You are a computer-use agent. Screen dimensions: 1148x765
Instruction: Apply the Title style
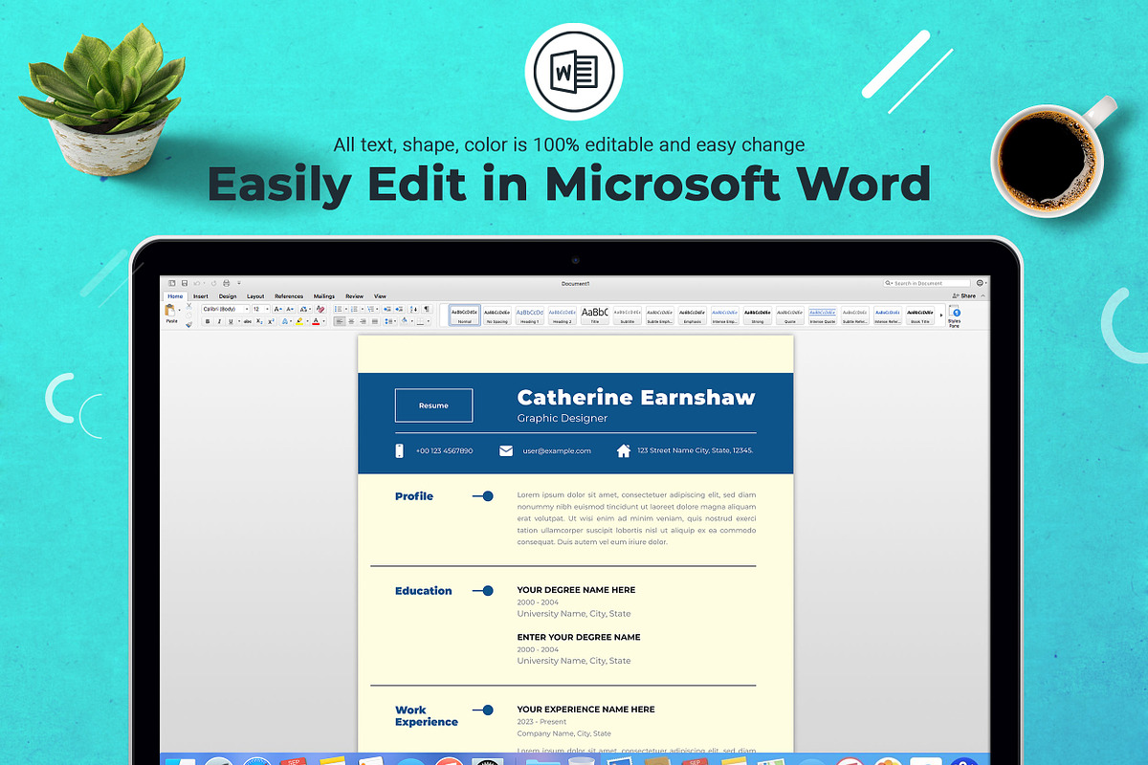594,316
